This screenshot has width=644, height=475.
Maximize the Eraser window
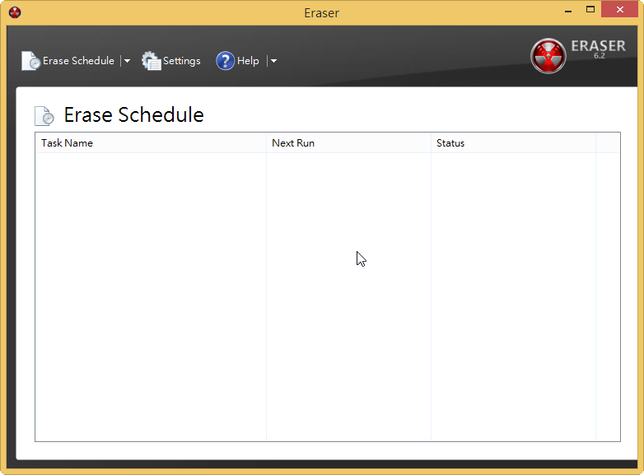590,11
